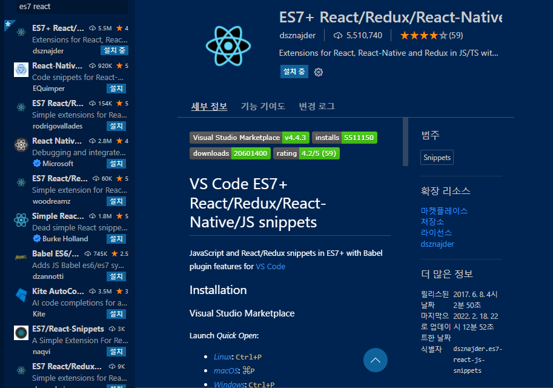Click the rodrigovallades extension icon
553x388 pixels.
(x=21, y=107)
